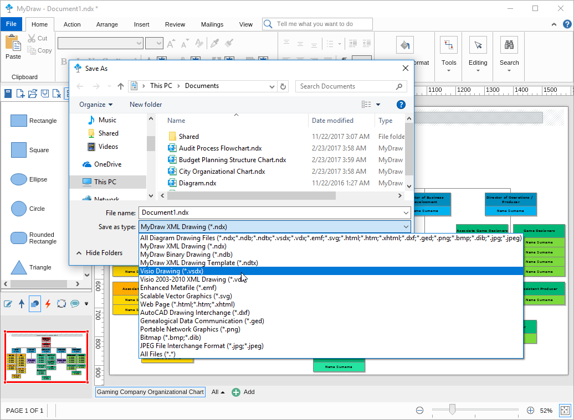Click the shapes library horizontal scrollbar
574x420 pixels.
39,284
